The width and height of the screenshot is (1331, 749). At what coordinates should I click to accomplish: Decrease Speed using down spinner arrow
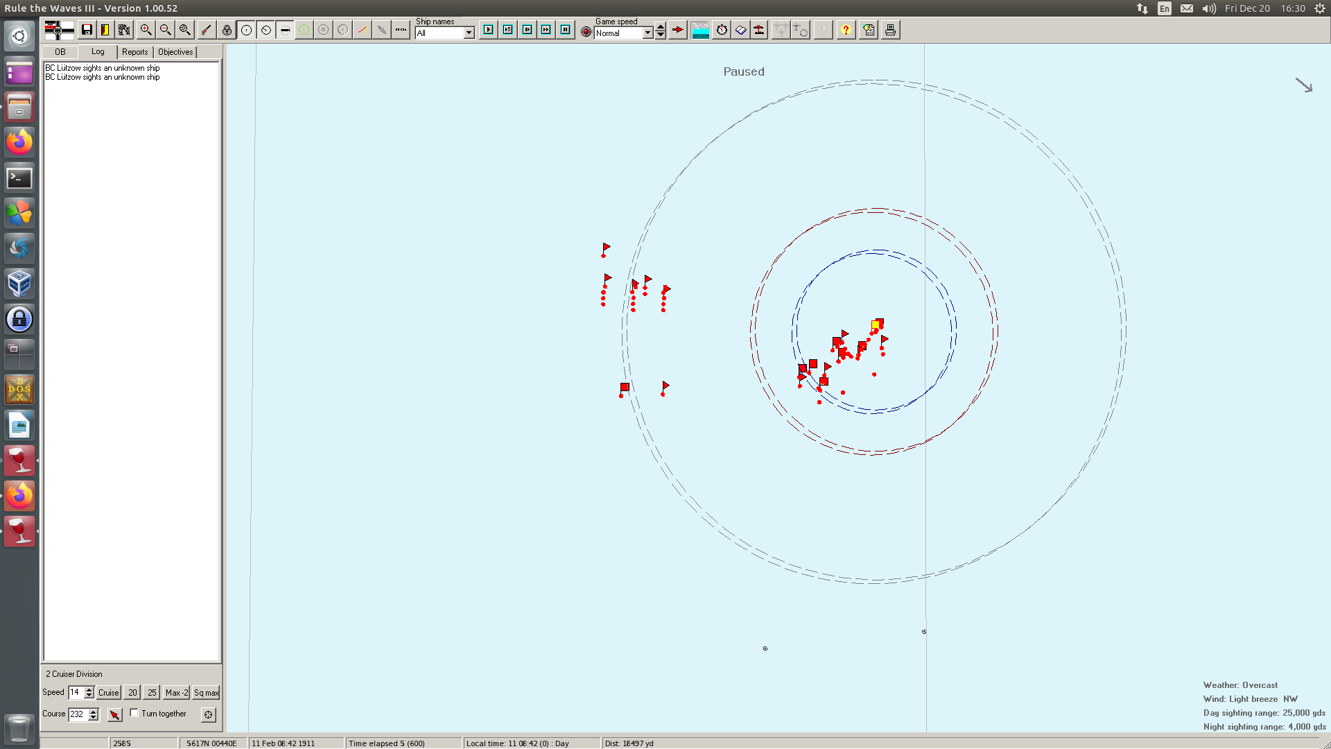[x=89, y=696]
